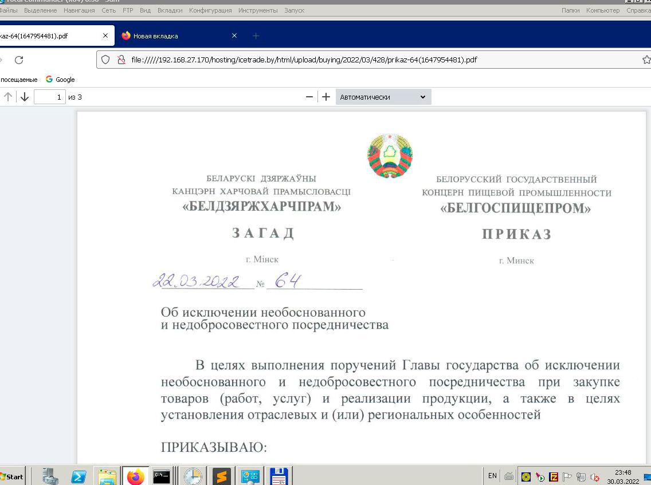
Task: Click the address bar URL
Action: (x=304, y=60)
